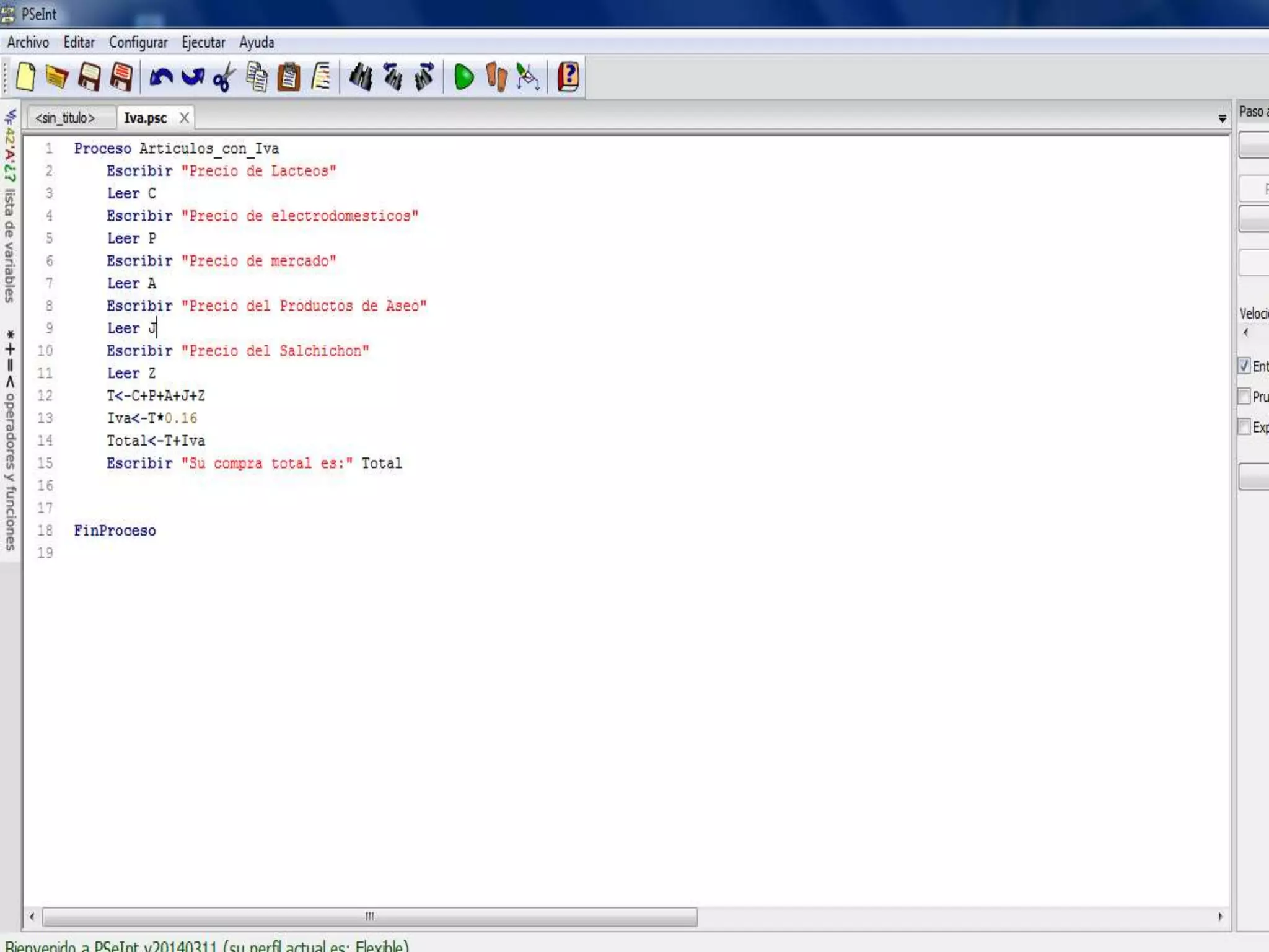Click the binoculars Find icon
Screen dimensions: 1269x952
tap(361, 77)
